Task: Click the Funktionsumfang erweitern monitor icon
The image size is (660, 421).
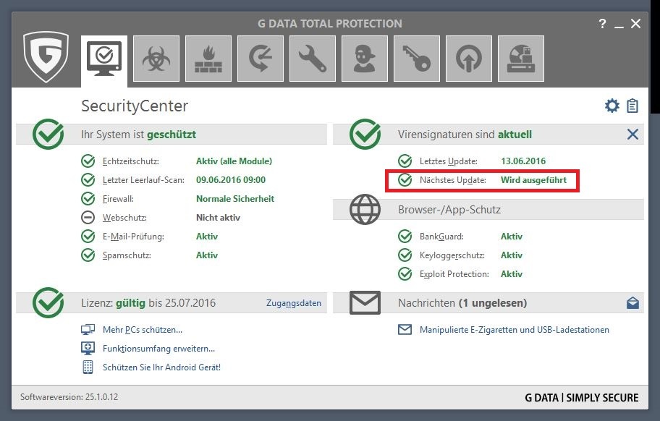Action: tap(88, 348)
